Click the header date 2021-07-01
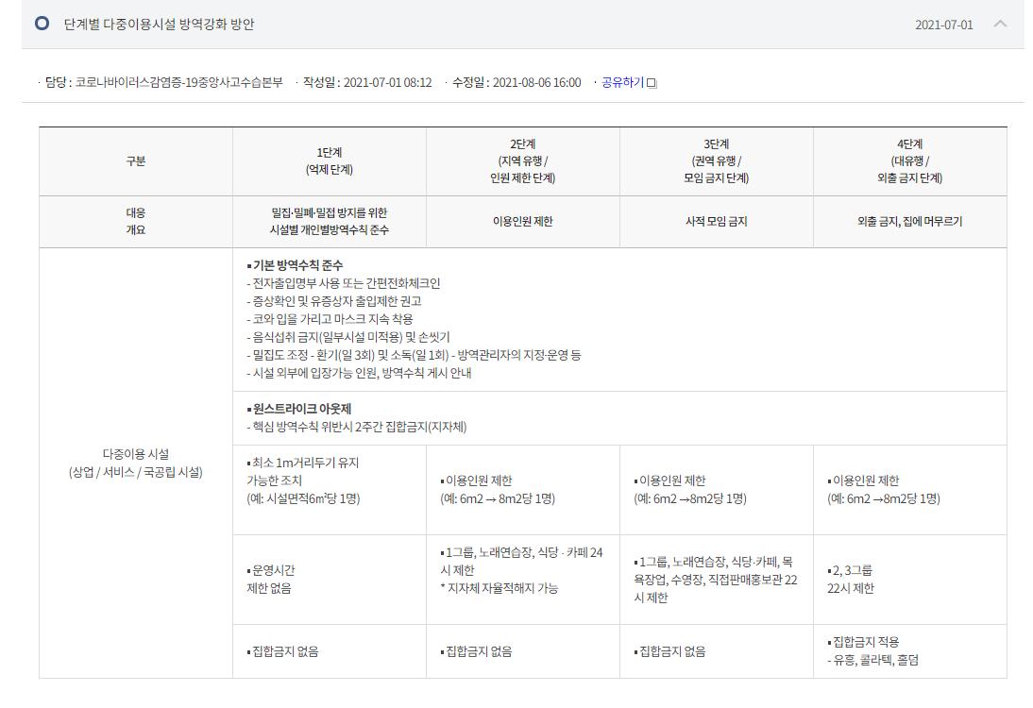 [x=943, y=25]
